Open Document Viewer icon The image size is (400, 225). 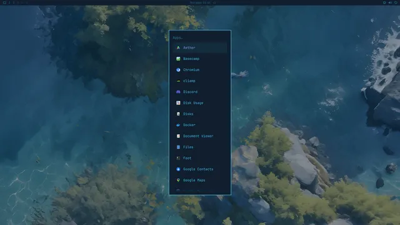(178, 136)
